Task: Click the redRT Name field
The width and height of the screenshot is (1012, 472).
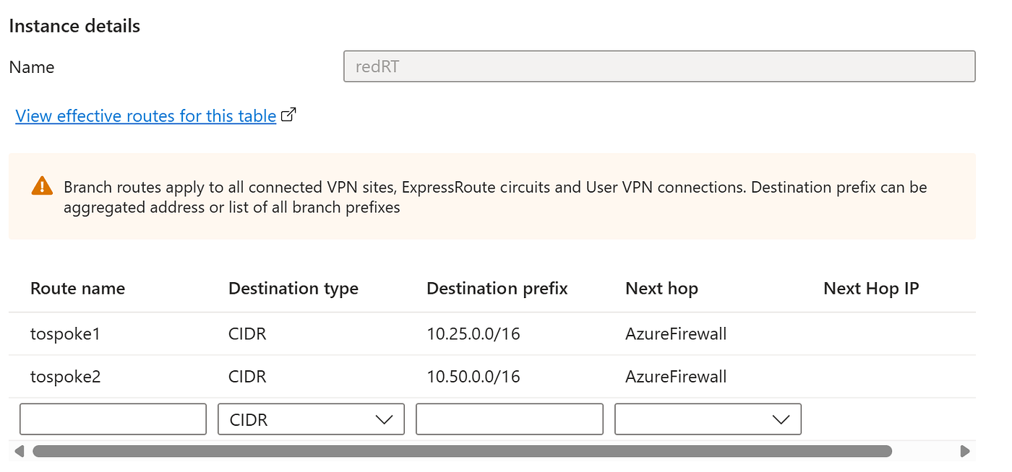Action: click(659, 66)
